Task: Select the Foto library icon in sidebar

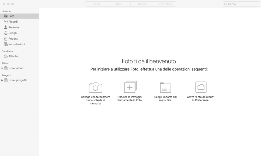Action: pyautogui.click(x=6, y=16)
